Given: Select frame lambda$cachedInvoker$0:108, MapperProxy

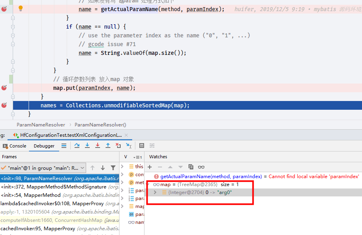Looking at the screenshot, I should click(60, 203).
